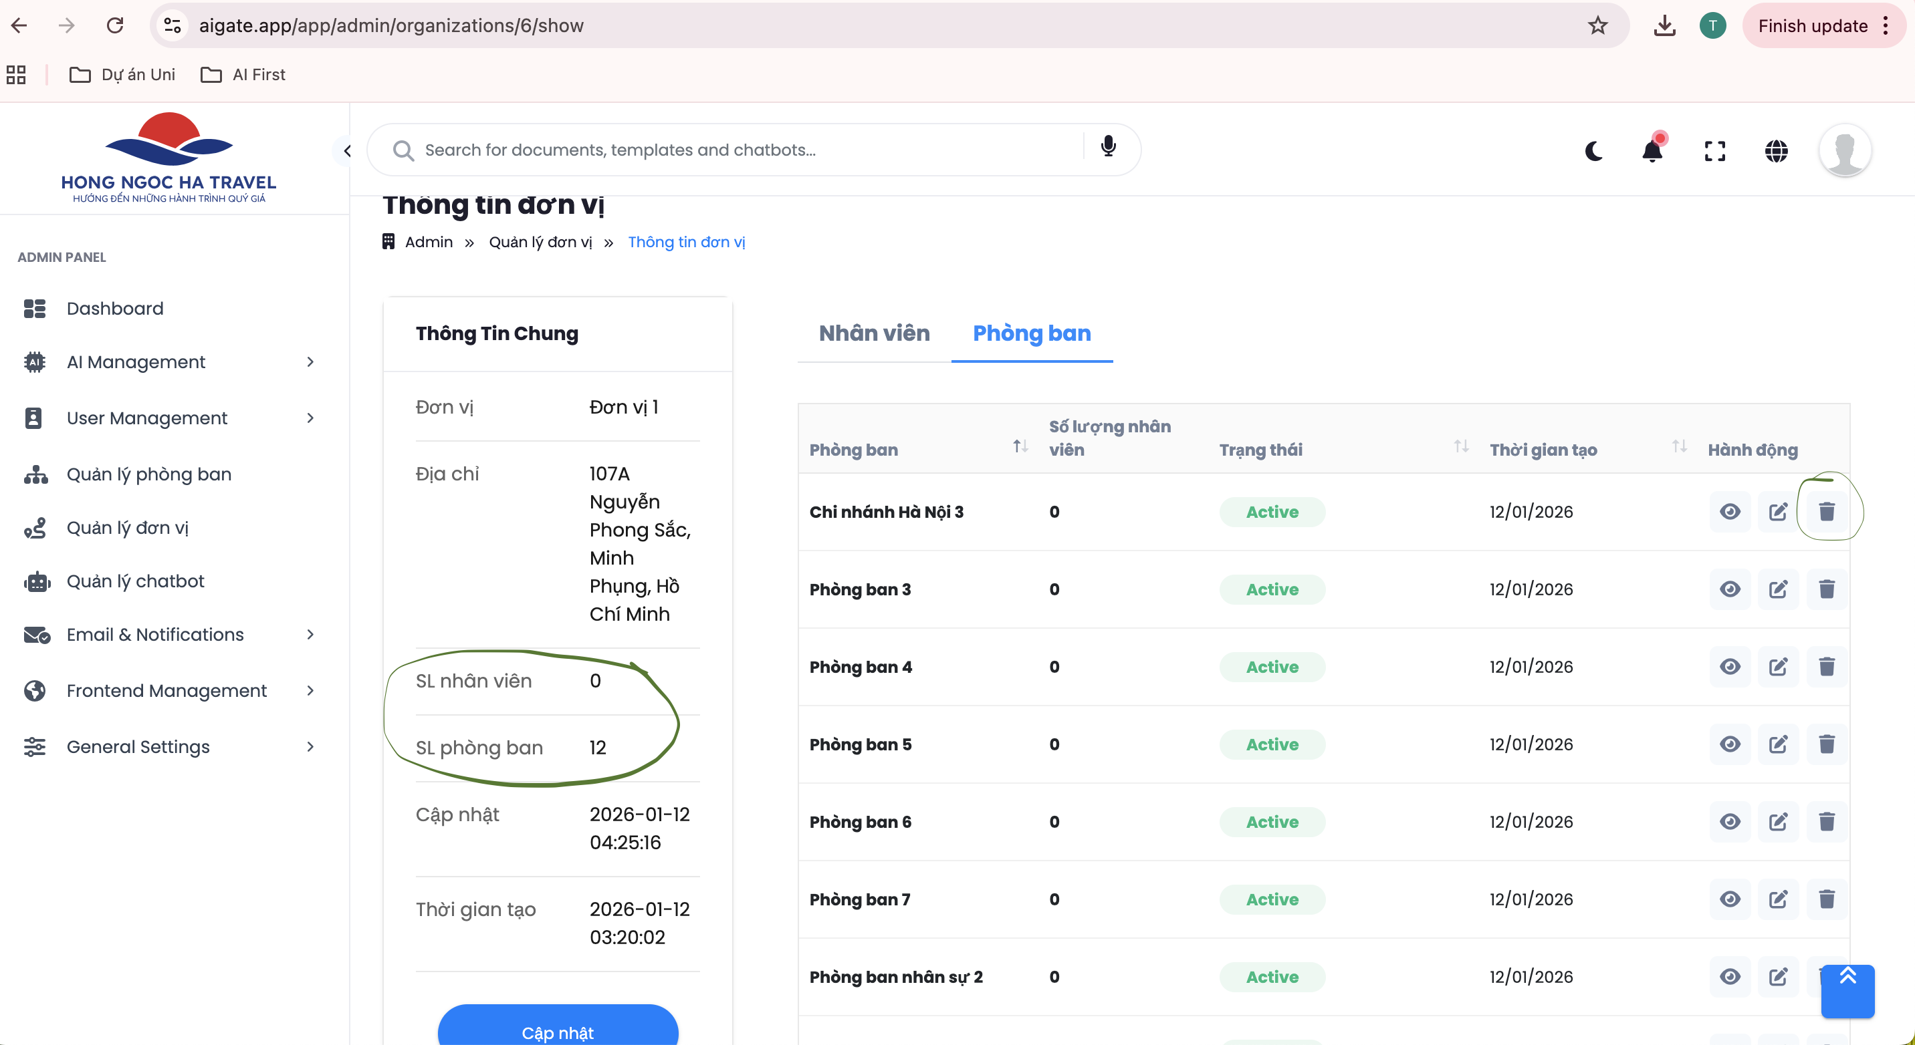Open language globe menu
The image size is (1915, 1045).
tap(1776, 151)
